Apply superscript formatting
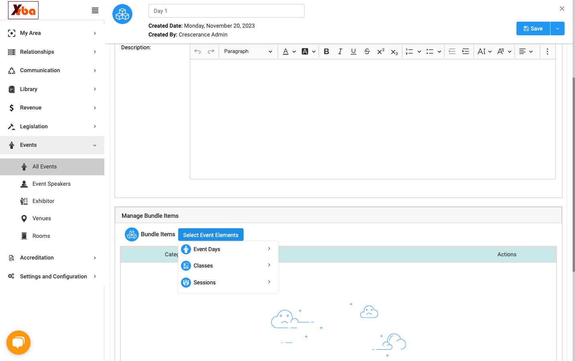Image resolution: width=575 pixels, height=361 pixels. 381,51
